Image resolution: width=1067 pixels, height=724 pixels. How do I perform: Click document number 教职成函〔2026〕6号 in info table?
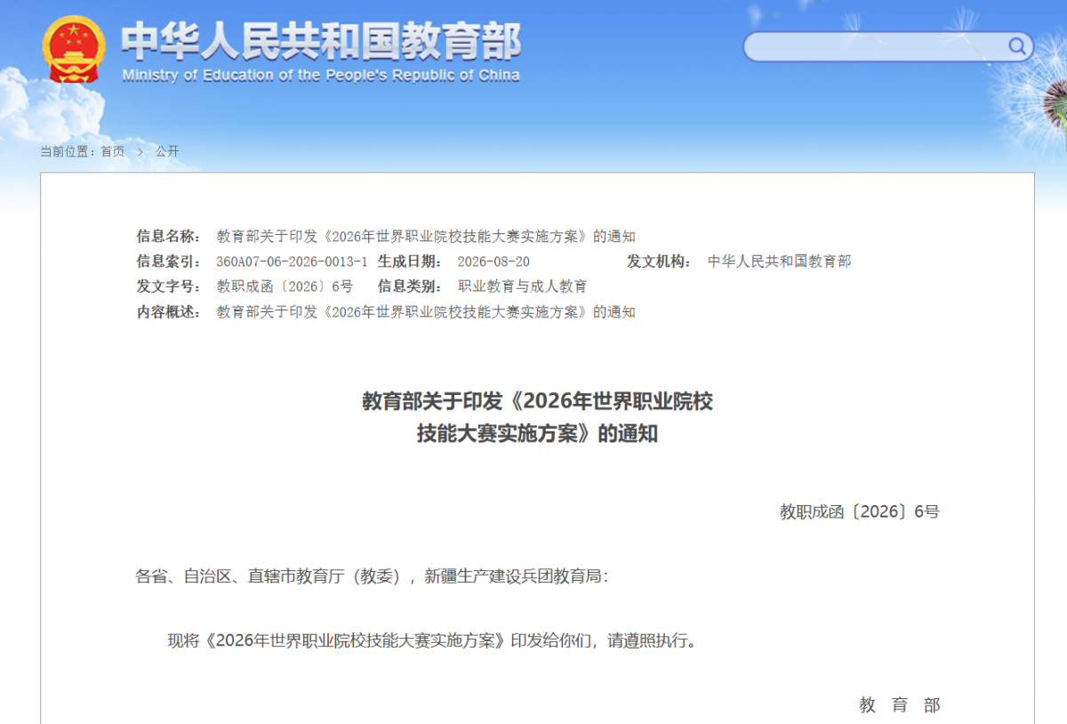285,286
